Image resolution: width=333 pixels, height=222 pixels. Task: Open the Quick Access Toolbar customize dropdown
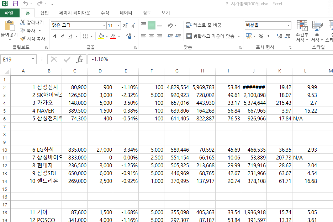point(52,4)
